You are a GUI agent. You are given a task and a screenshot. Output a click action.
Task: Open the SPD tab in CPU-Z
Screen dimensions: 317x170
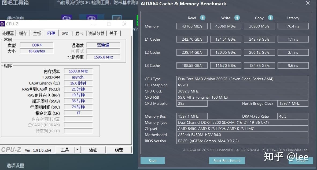point(65,33)
